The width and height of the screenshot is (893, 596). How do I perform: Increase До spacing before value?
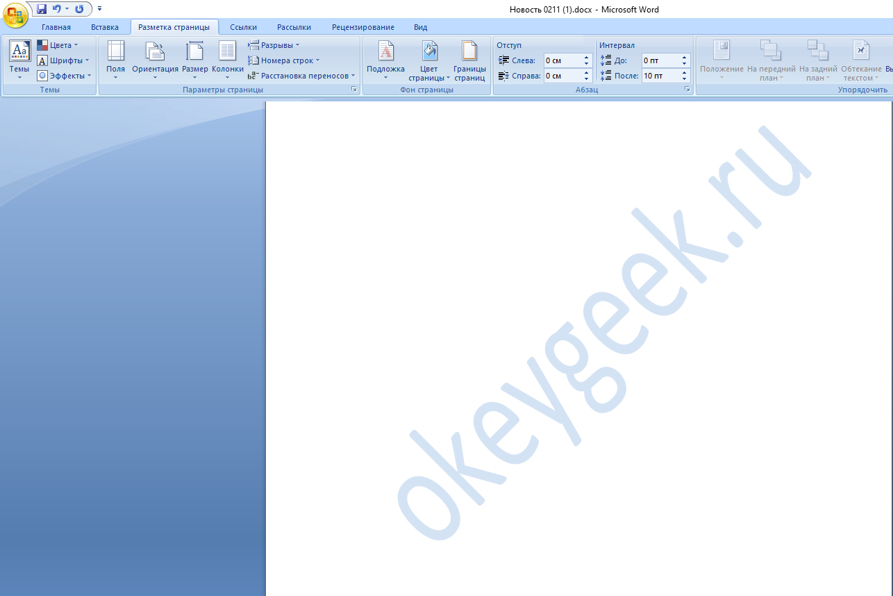(685, 58)
